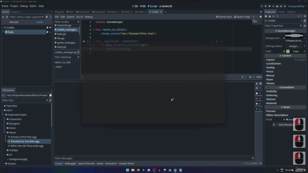The image size is (308, 173).
Task: Toggle warning messages filter in Output panel
Action: pyautogui.click(x=258, y=104)
